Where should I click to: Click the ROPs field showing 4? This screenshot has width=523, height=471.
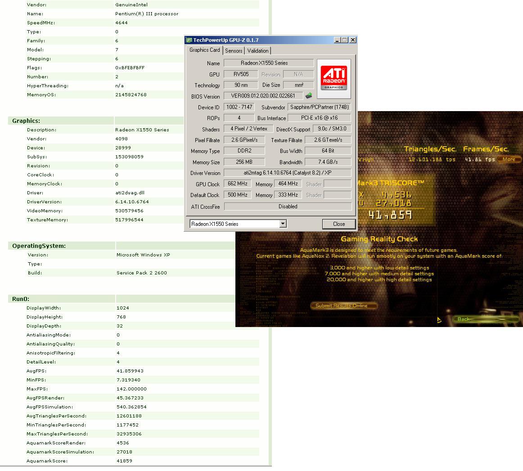pos(239,118)
